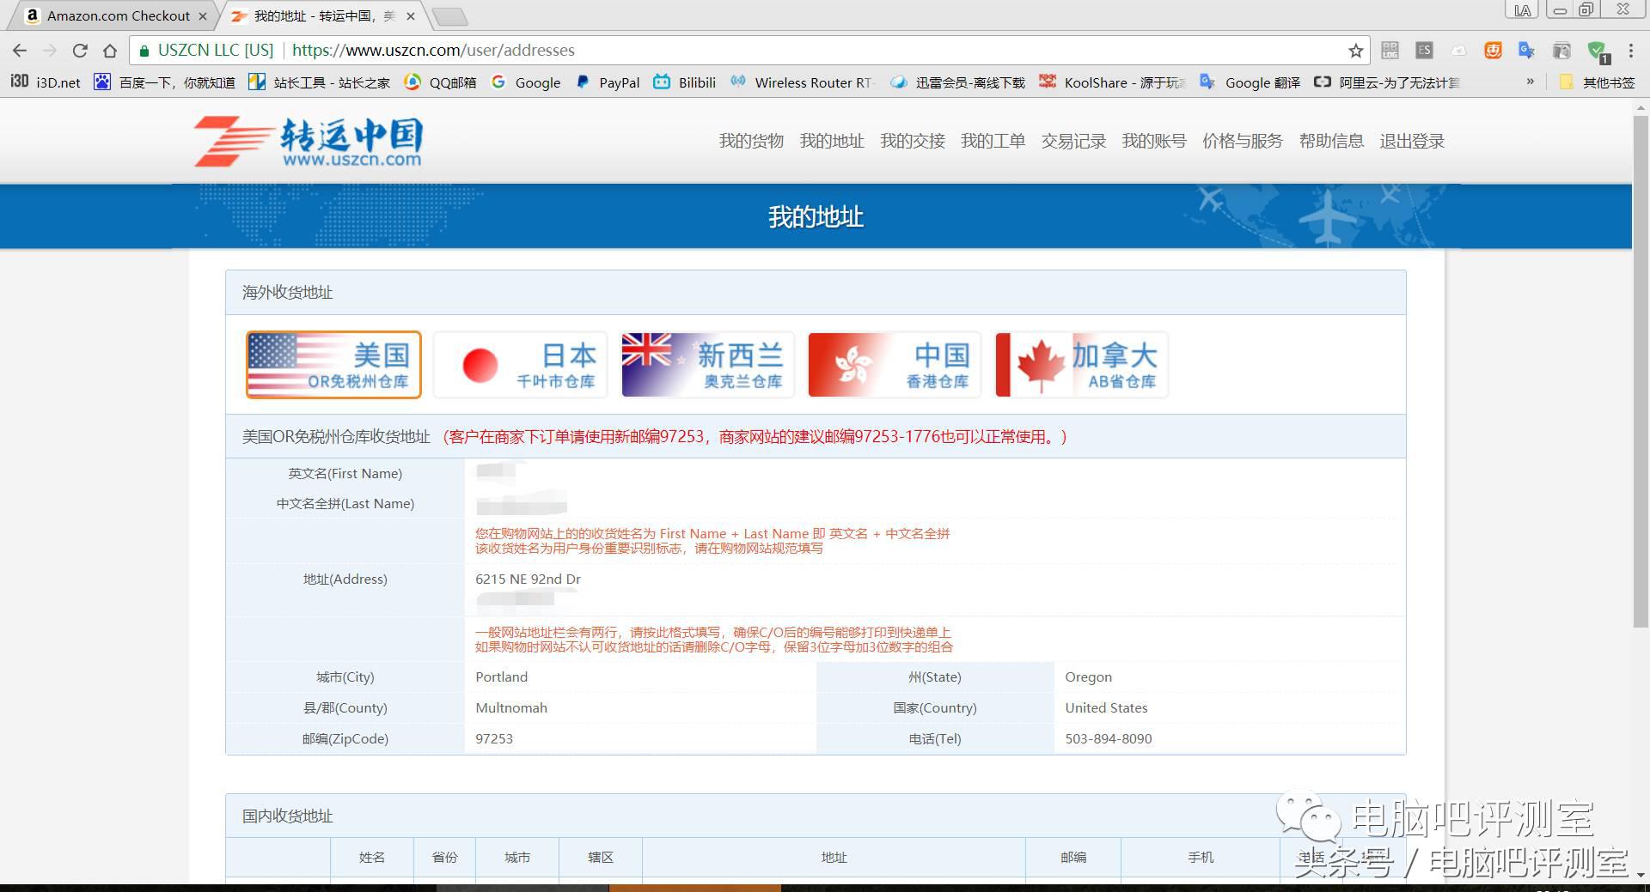
Task: Select the 日本千叶市仓库 warehouse option
Action: pos(520,364)
